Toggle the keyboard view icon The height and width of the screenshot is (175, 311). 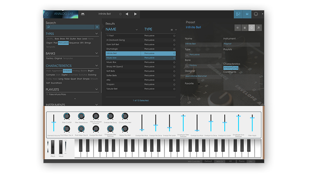(x=247, y=14)
